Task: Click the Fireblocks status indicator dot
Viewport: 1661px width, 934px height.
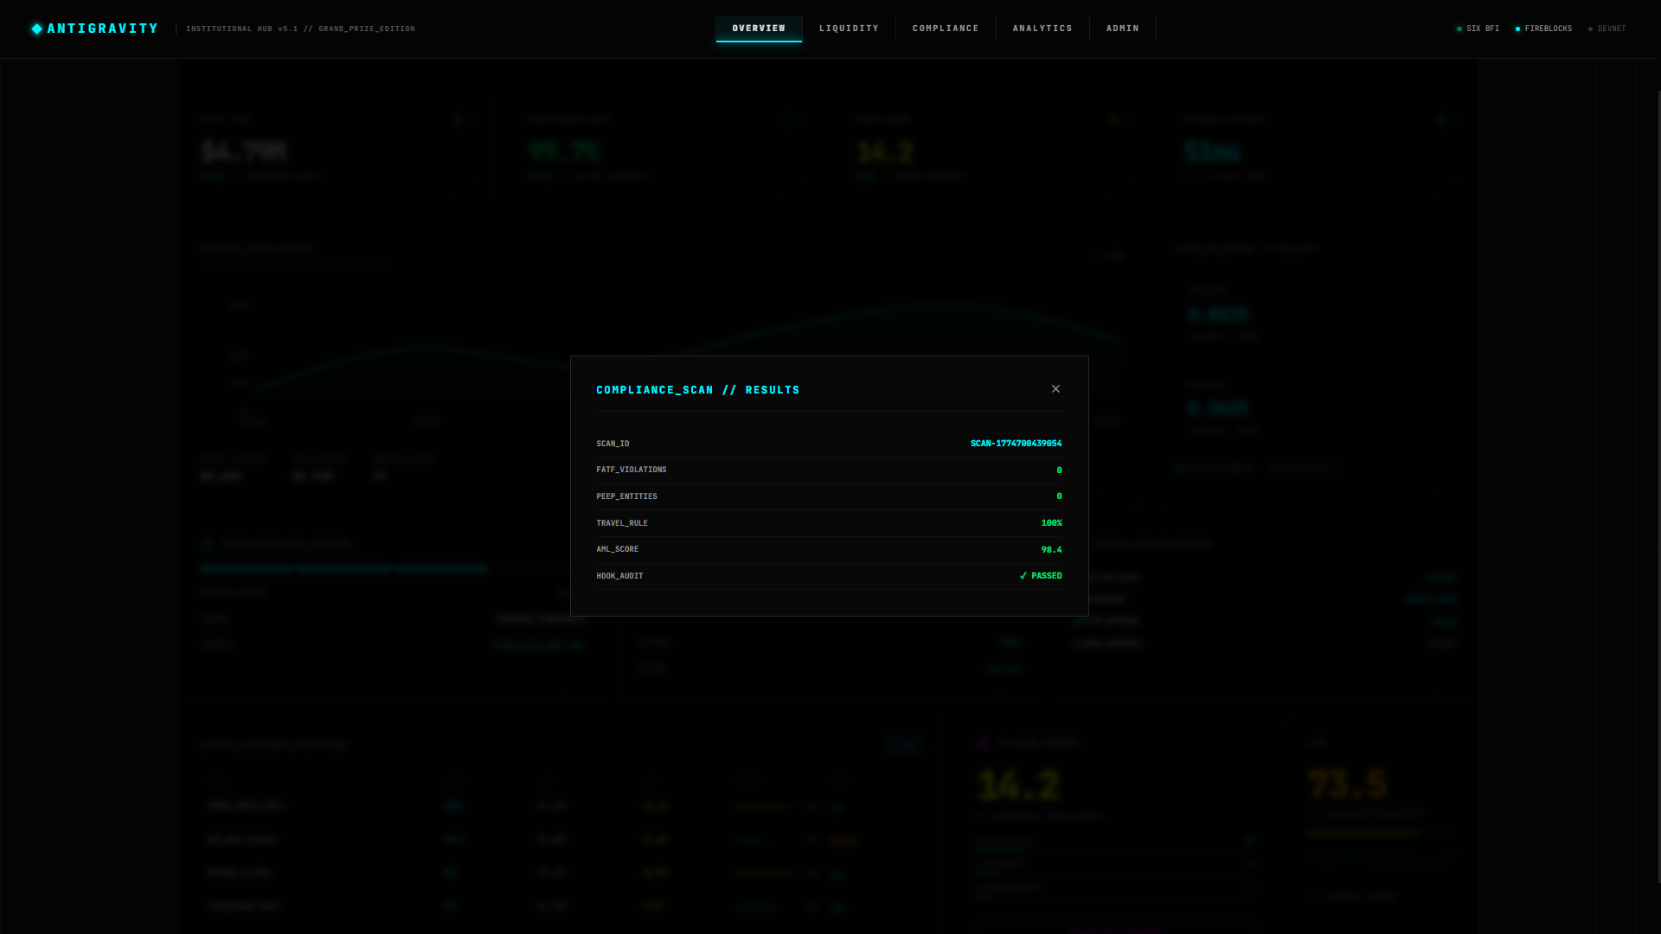Action: [1517, 29]
